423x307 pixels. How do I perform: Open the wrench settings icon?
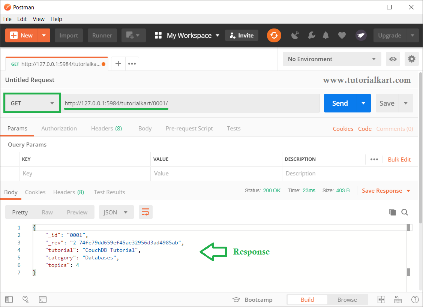click(311, 36)
